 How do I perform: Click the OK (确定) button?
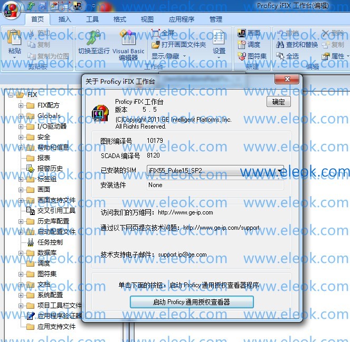tap(279, 102)
